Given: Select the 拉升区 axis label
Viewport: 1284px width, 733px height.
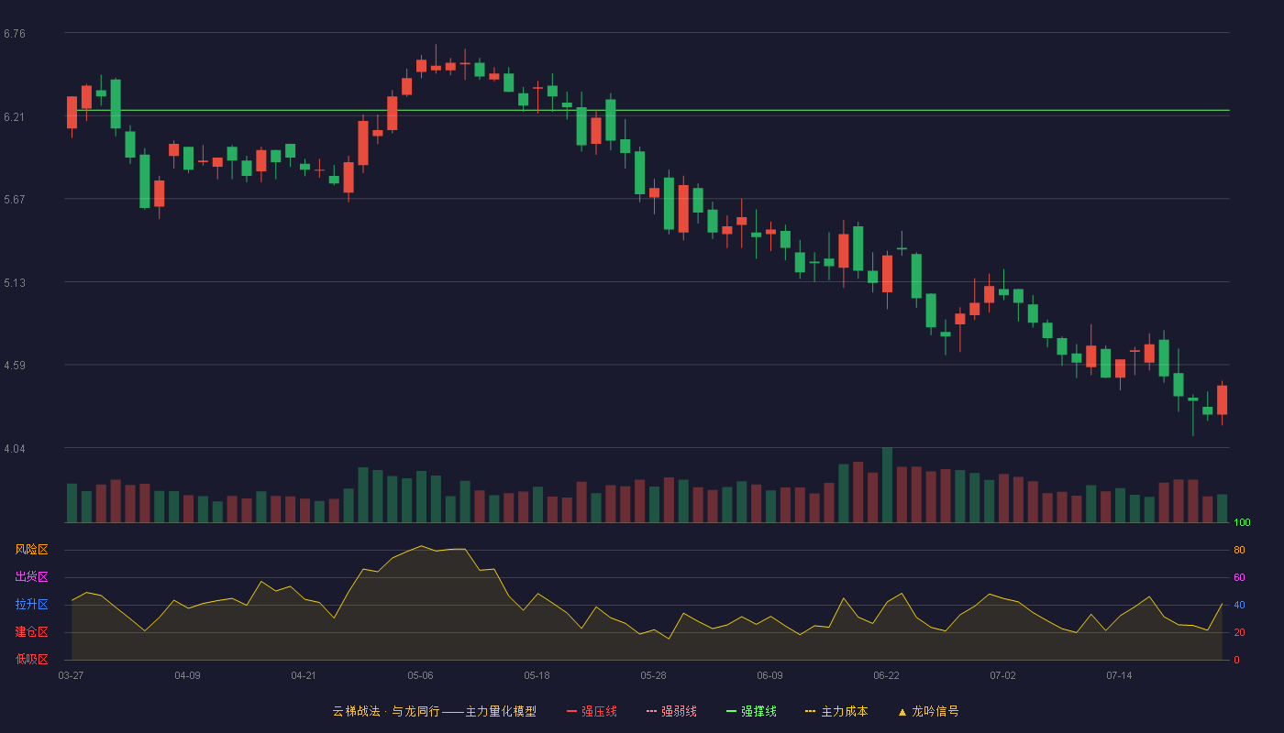Looking at the screenshot, I should click(x=31, y=605).
